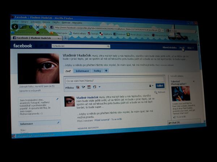Click To se mi líbí under the post
The image size is (217, 162).
tap(117, 119)
